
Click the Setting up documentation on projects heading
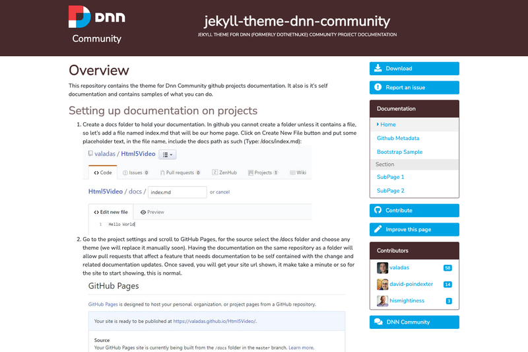pos(163,110)
